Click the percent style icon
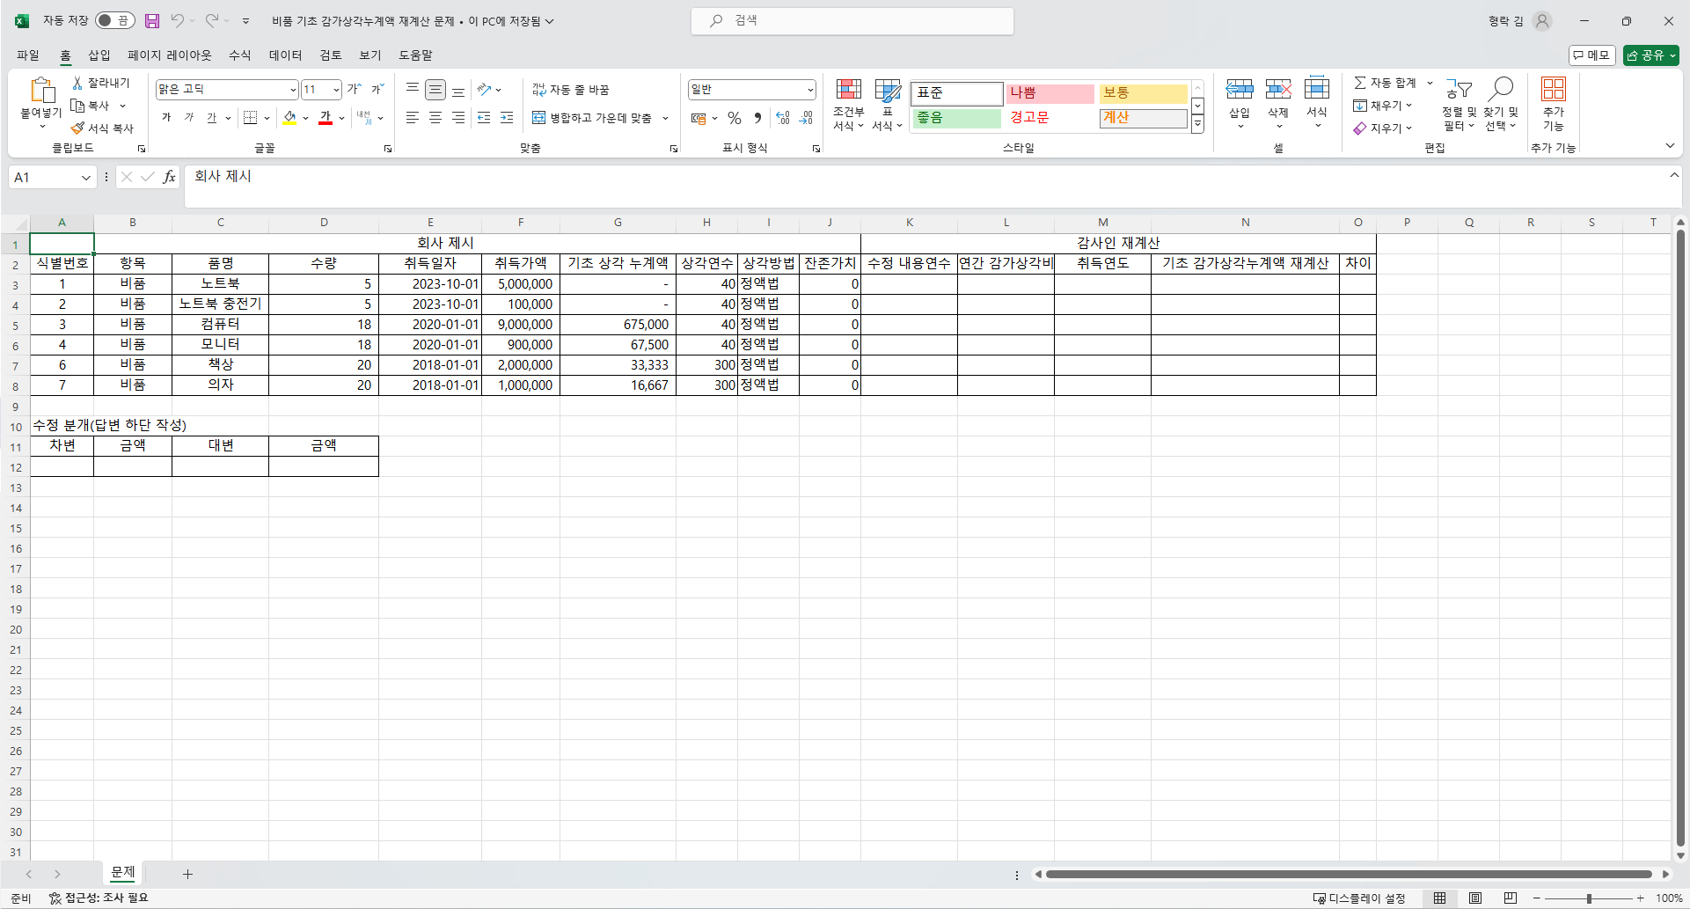 tap(735, 118)
